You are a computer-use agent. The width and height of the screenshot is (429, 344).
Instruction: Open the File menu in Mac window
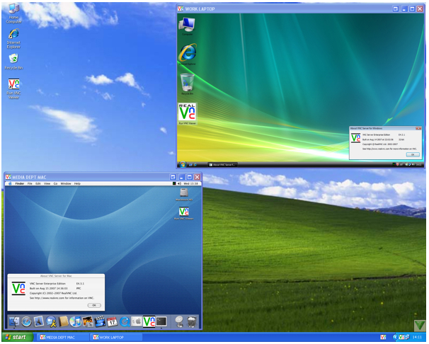30,183
